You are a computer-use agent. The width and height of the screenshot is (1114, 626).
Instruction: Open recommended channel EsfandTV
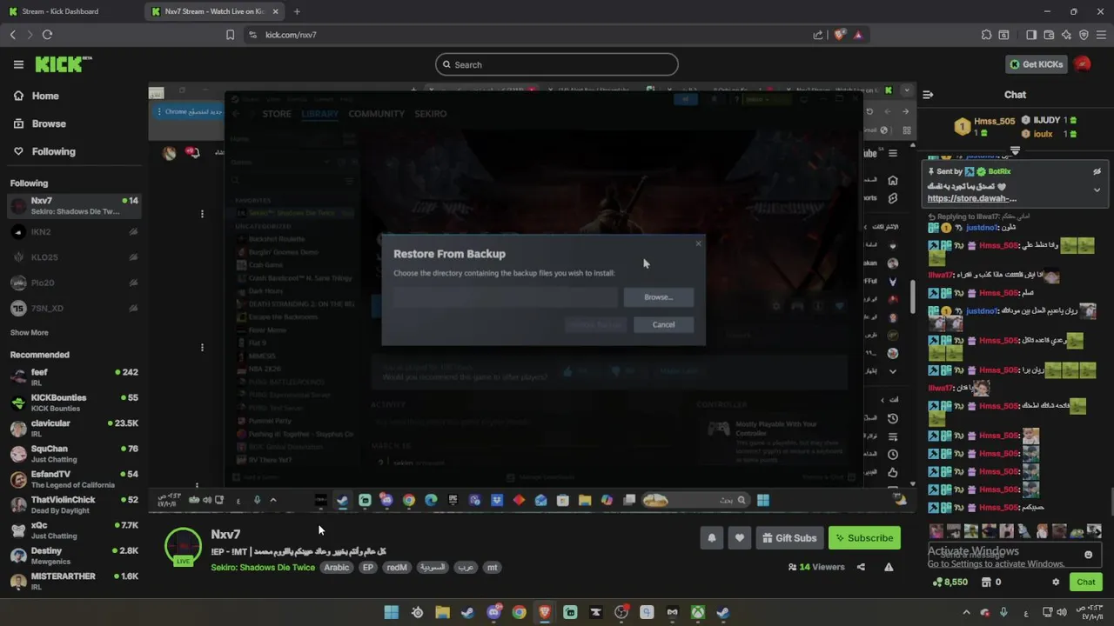click(74, 479)
